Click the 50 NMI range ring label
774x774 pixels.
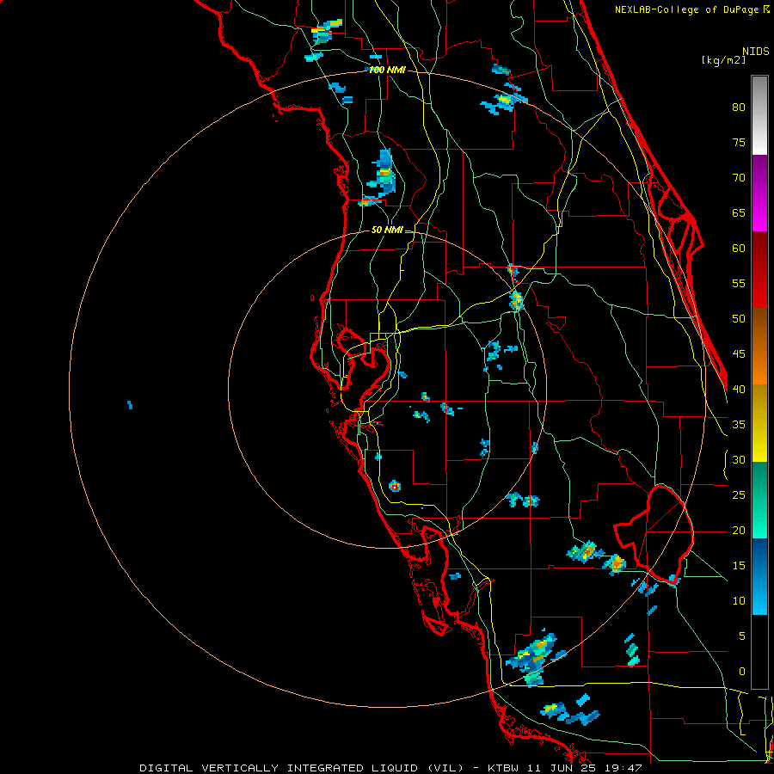coord(387,230)
